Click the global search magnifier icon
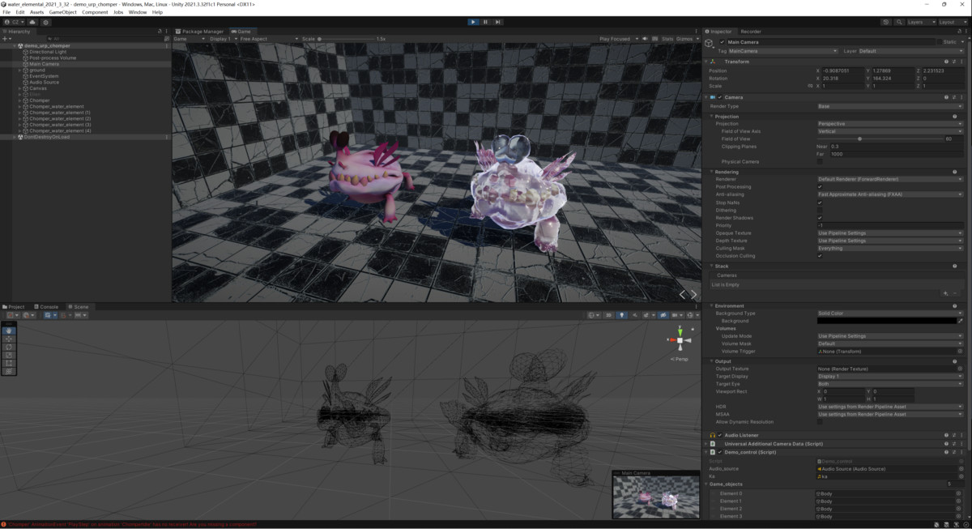Screen dimensions: 972x529 [898, 22]
